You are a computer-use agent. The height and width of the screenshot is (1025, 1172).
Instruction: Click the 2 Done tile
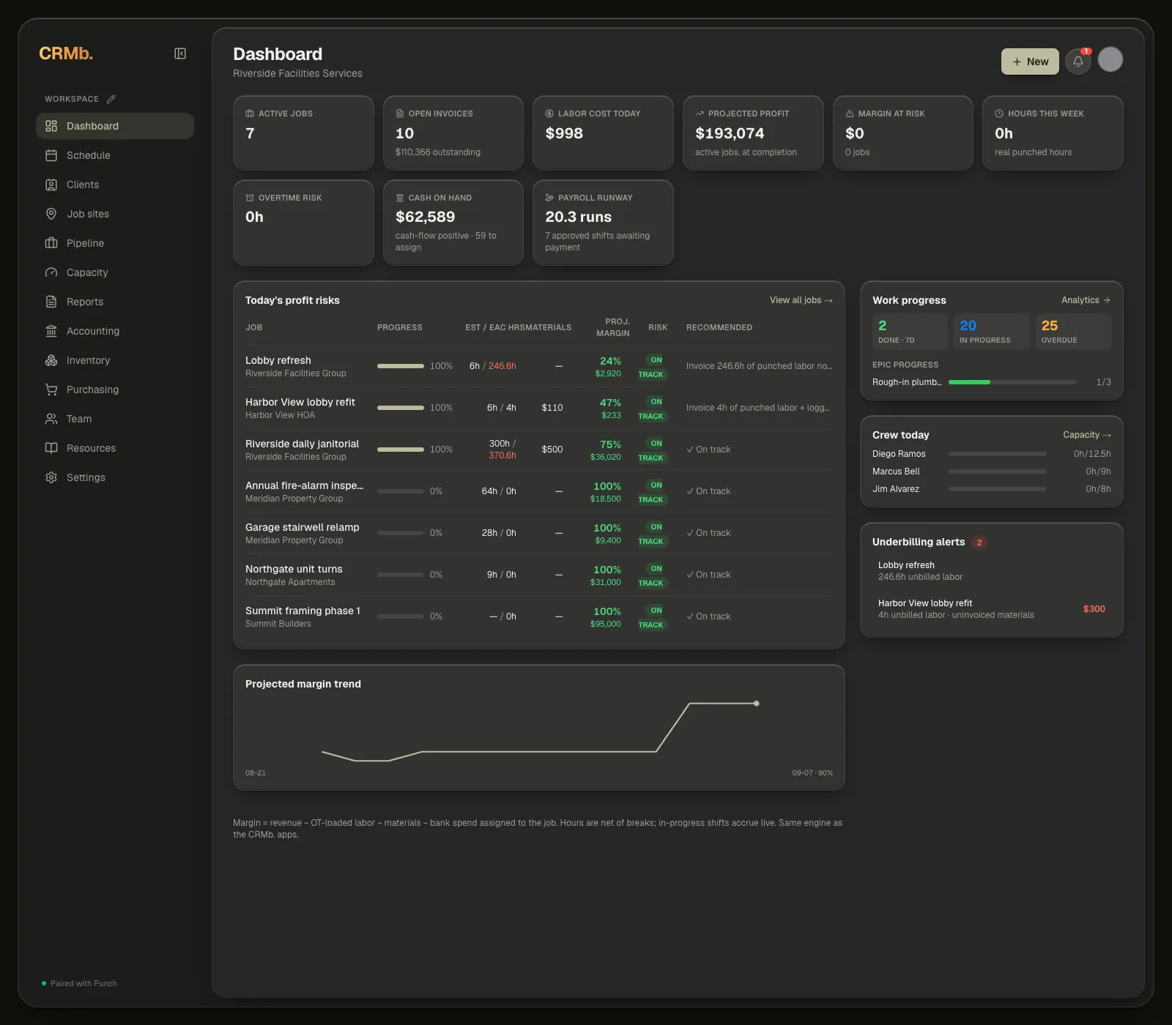pos(910,332)
